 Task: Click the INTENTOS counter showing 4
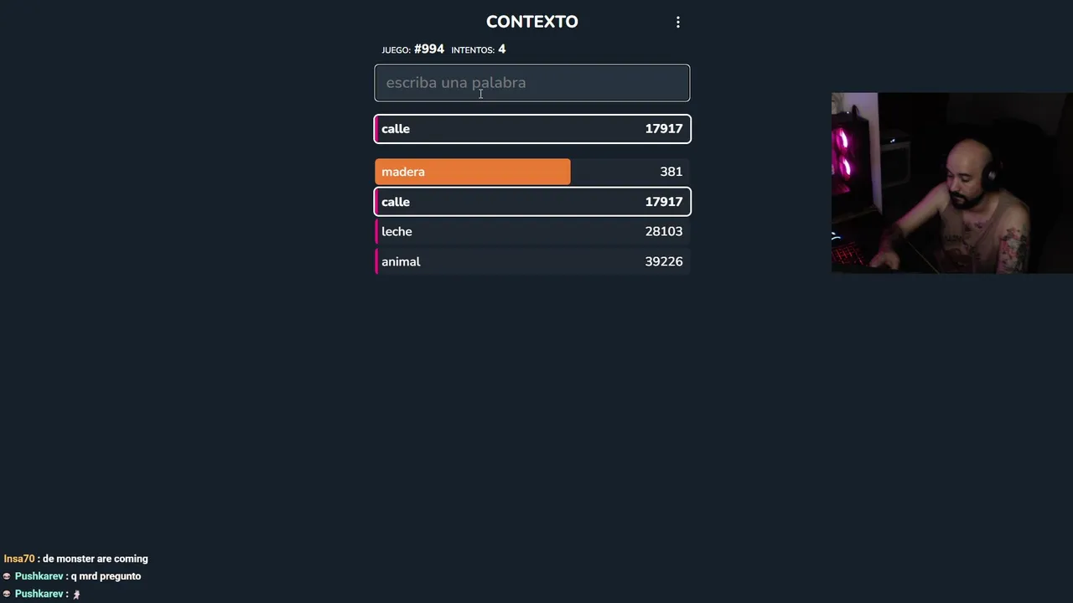501,49
